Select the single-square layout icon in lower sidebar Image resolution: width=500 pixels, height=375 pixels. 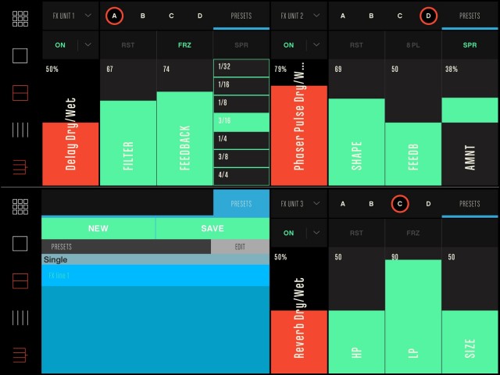[x=20, y=244]
